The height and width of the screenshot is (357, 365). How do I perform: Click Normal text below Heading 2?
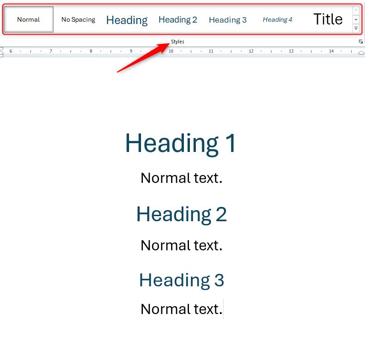[x=182, y=246]
